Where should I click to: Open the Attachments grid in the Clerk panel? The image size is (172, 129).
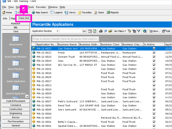click(x=16, y=41)
